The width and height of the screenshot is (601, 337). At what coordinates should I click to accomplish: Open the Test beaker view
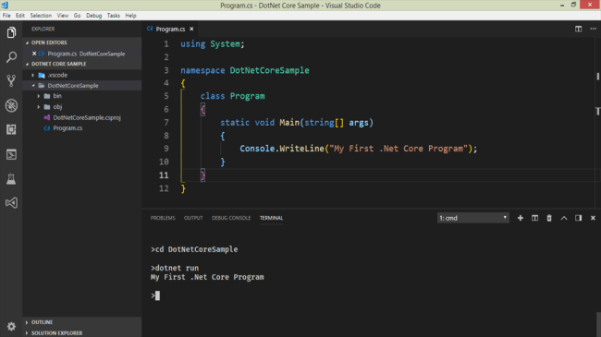[x=11, y=178]
